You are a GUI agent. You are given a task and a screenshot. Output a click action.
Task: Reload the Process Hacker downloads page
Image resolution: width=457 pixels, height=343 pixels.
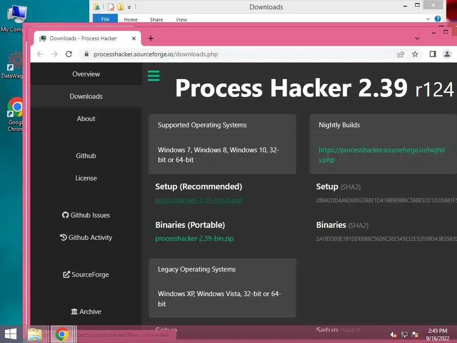pyautogui.click(x=69, y=54)
